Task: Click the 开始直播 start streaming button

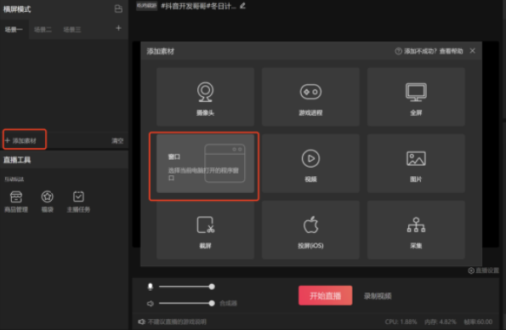Action: (x=325, y=295)
